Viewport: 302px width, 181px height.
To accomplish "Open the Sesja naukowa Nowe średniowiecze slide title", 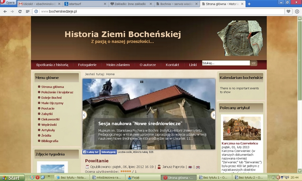I will click(140, 123).
